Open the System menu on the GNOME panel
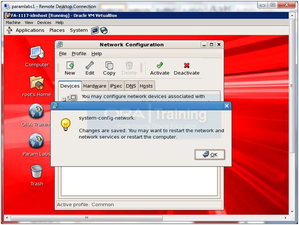 [79, 30]
